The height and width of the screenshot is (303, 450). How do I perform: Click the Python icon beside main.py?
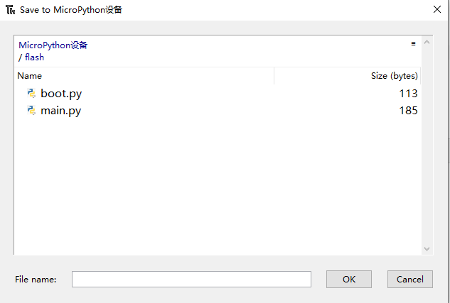coord(31,110)
